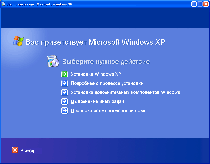Run the Проверка совместимости системы text link

click(109, 111)
